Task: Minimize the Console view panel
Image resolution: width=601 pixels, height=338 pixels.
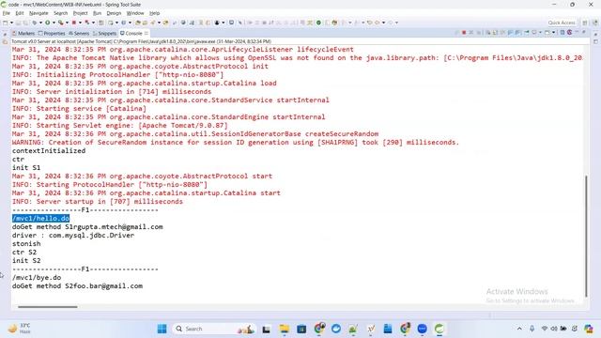Action: coord(577,32)
